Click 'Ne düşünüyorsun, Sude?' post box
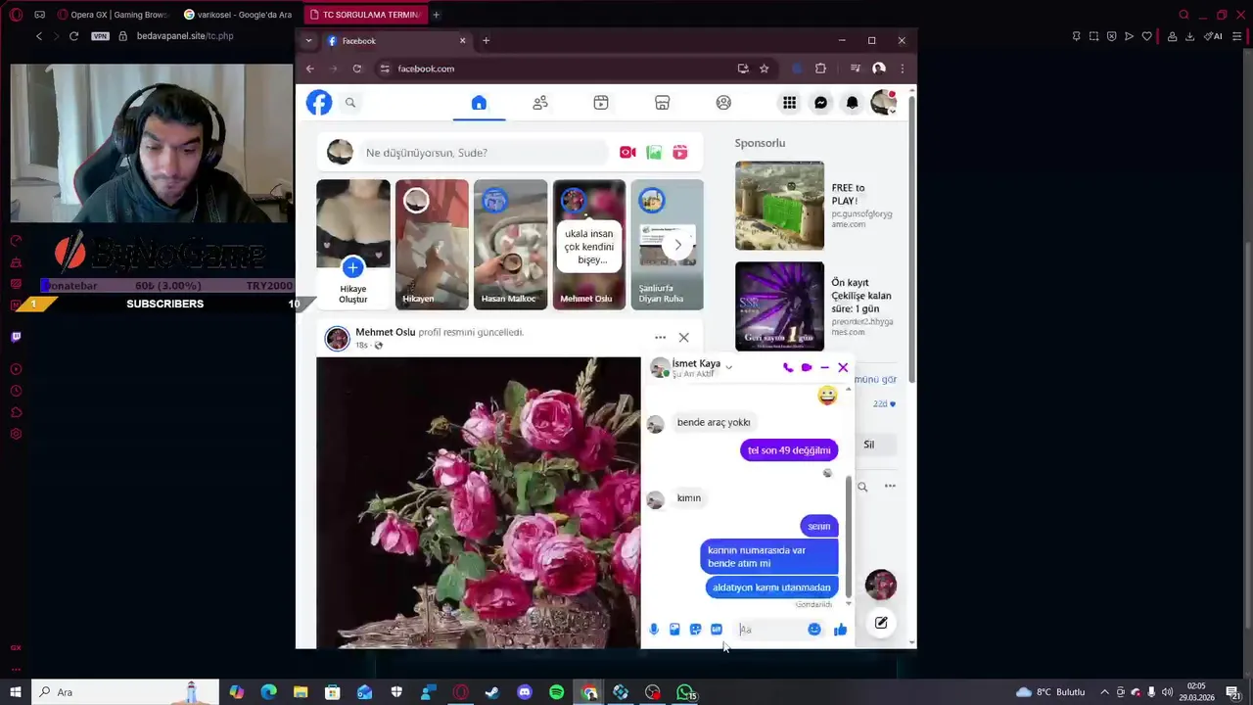Viewport: 1253px width, 705px height. [484, 153]
